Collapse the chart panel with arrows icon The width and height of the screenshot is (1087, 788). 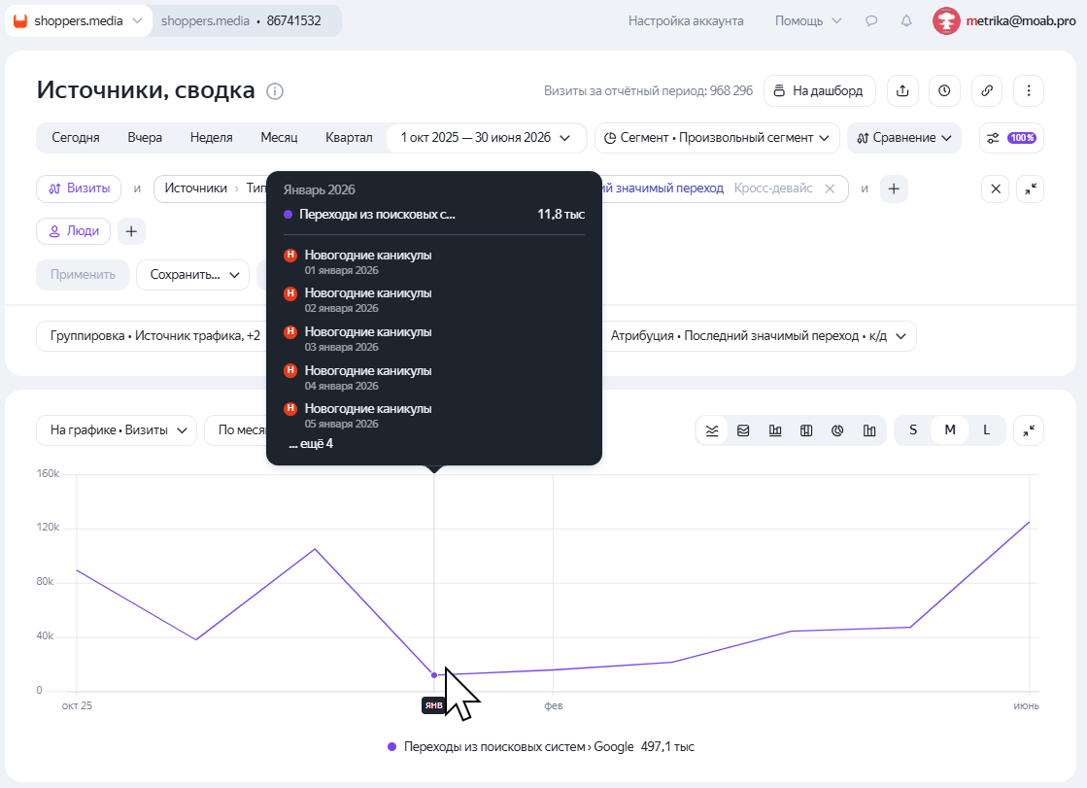click(1029, 430)
